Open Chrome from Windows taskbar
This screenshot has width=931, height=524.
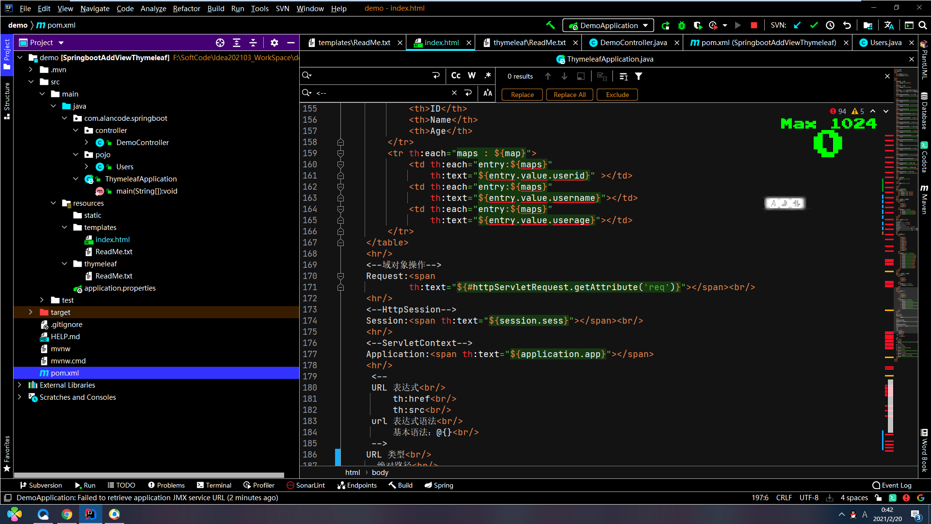click(x=67, y=514)
